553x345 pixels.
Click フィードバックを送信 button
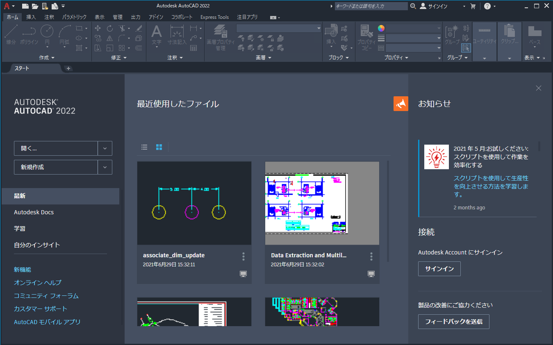tap(454, 322)
